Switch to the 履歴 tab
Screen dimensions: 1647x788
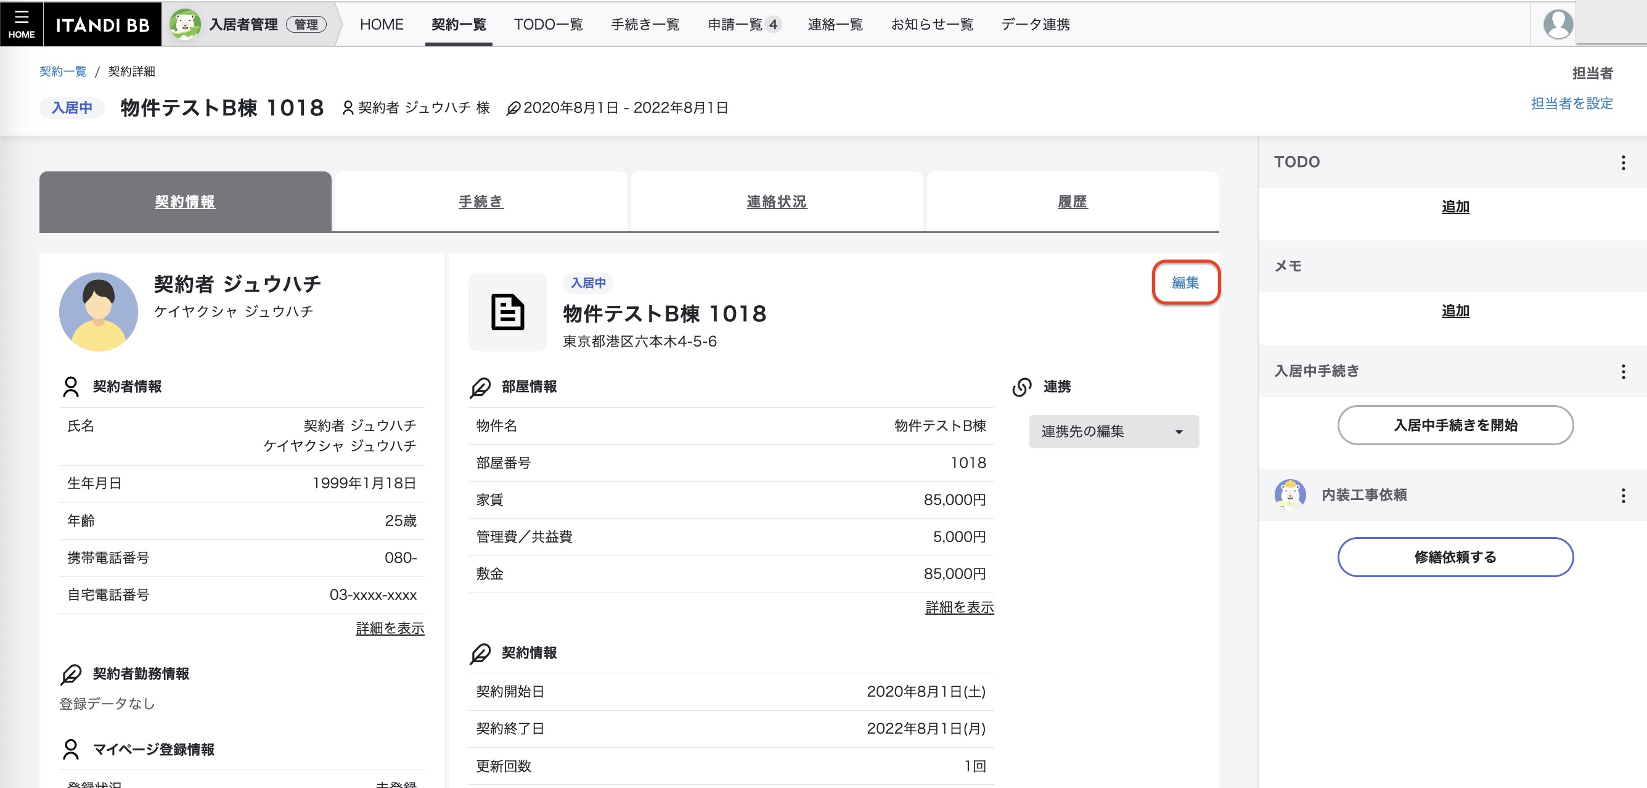pos(1072,202)
